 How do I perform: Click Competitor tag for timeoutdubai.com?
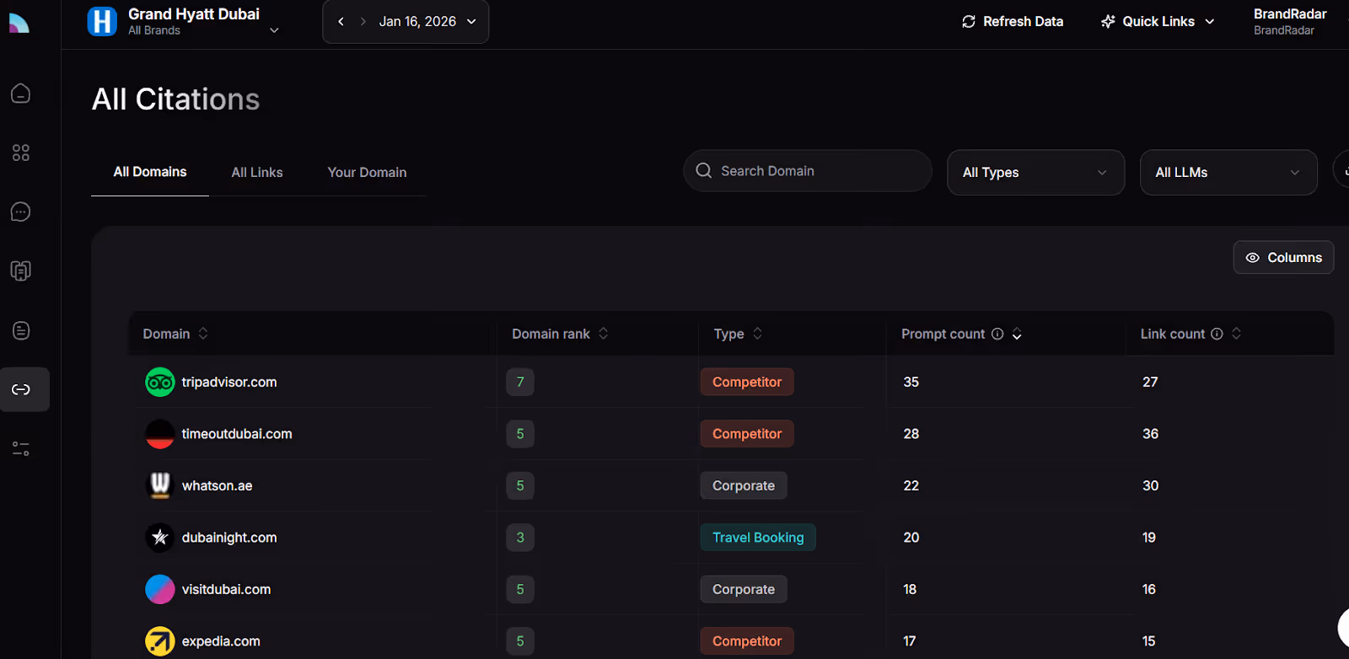[747, 434]
